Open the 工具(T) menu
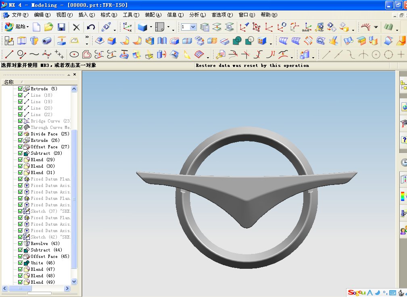The image size is (407, 297). coord(131,15)
